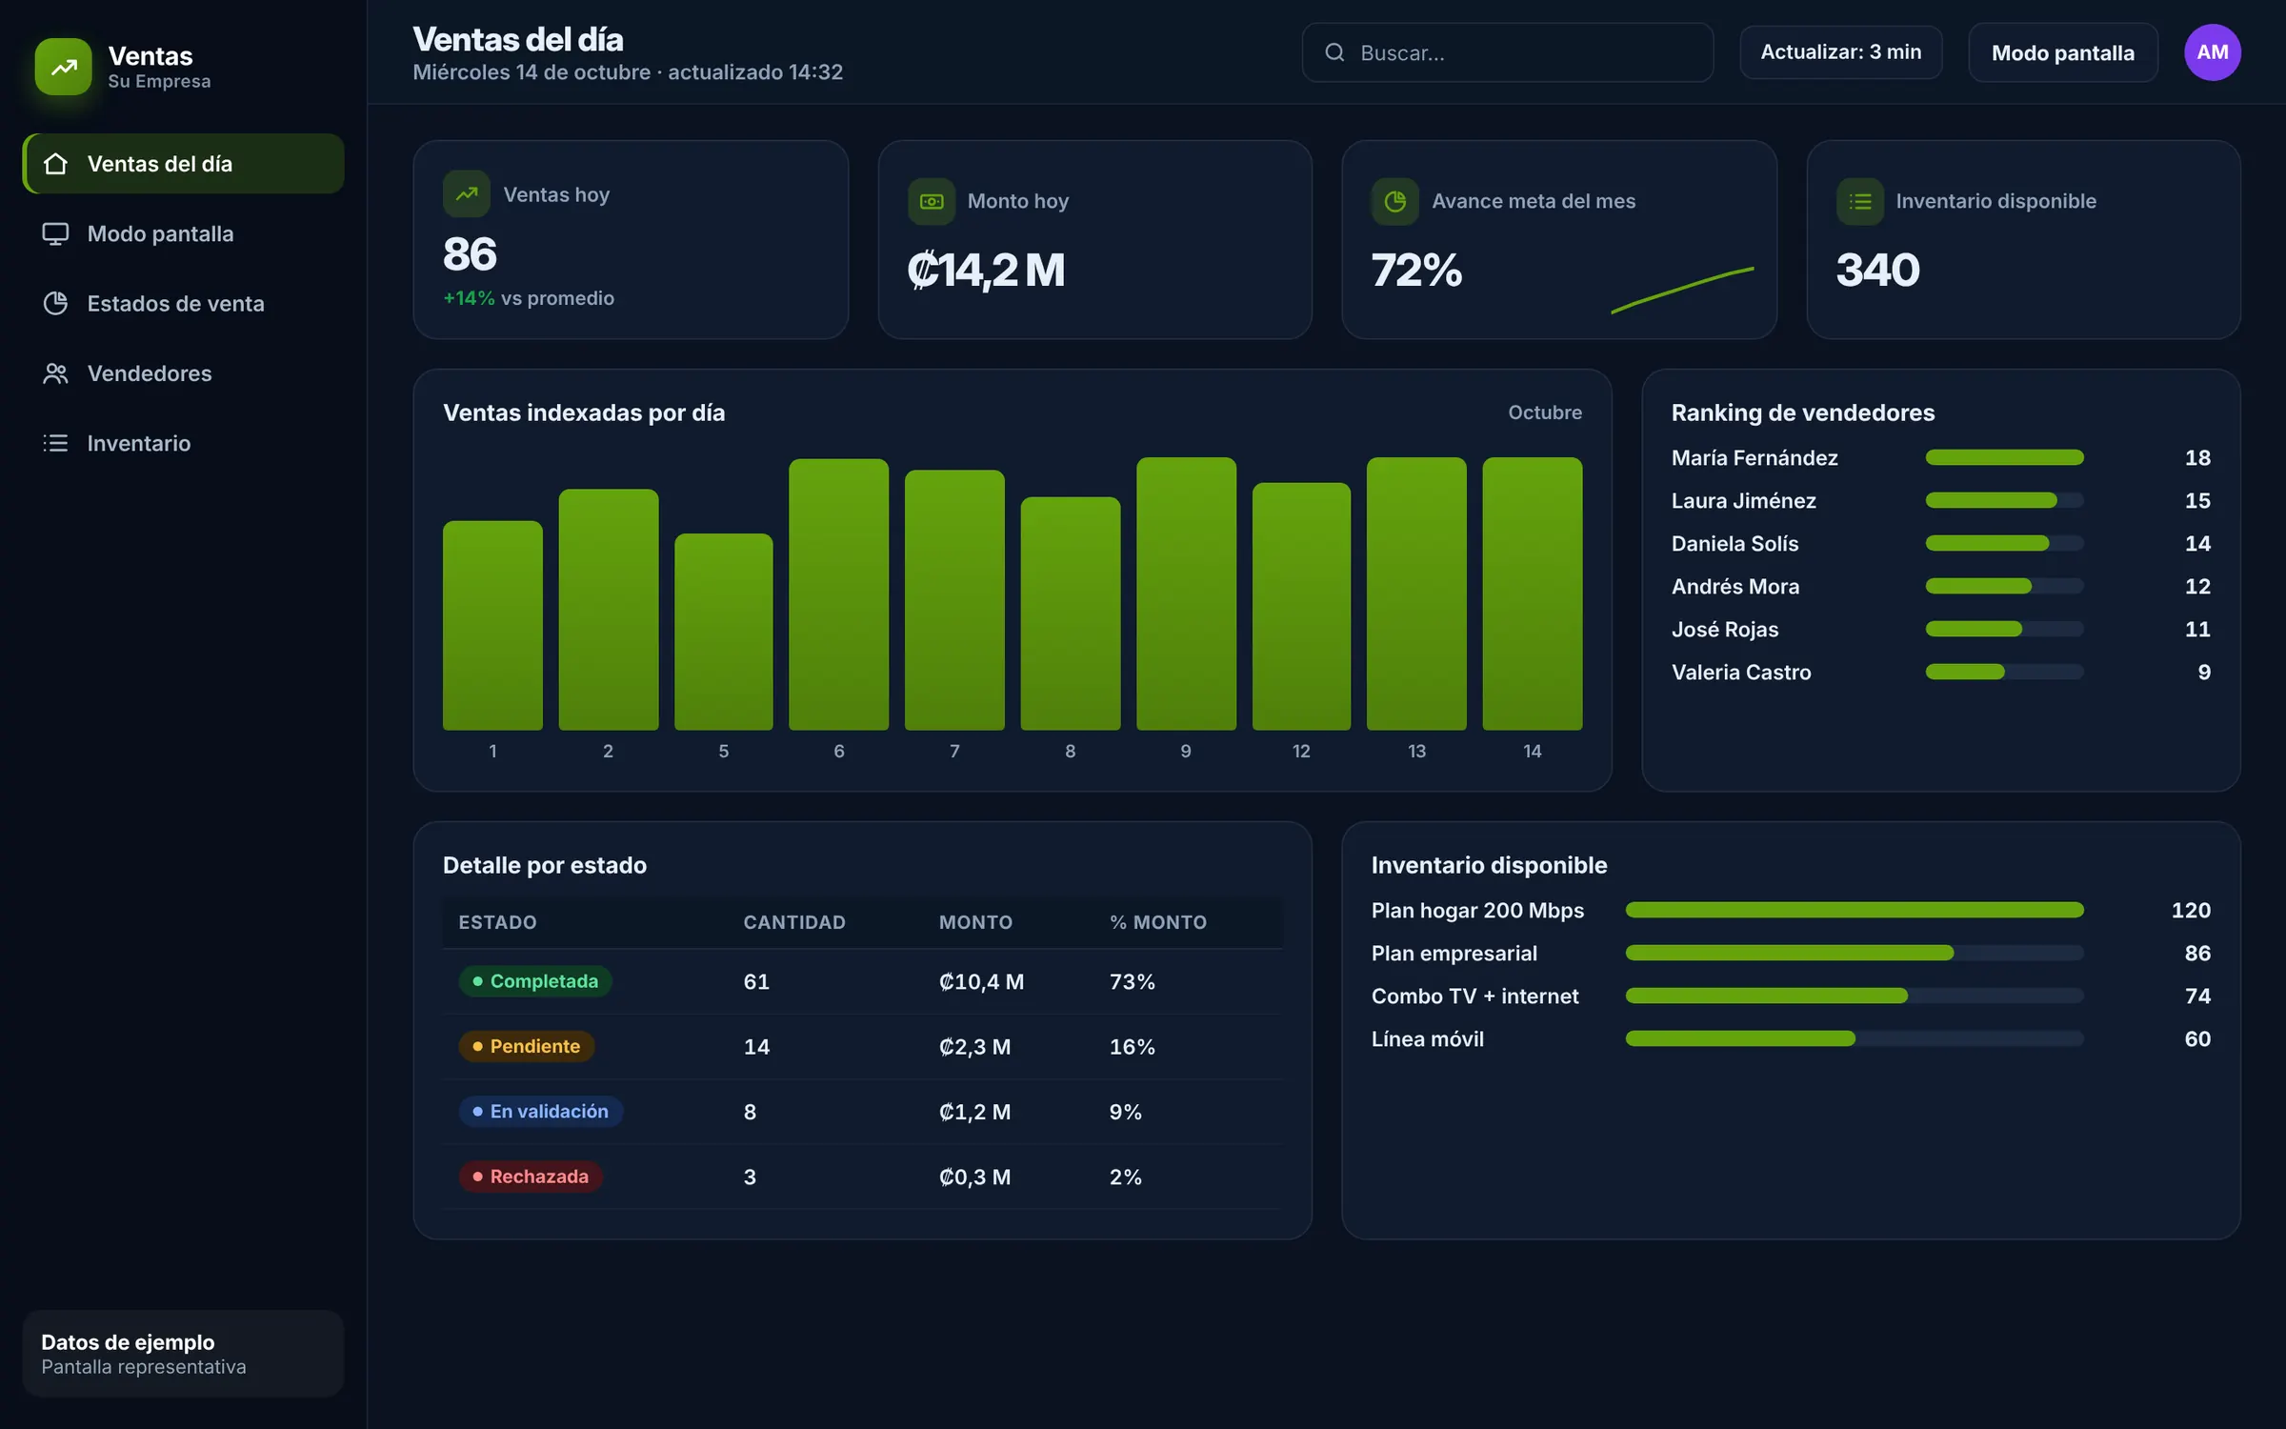Click the Combo TV + internet label
The image size is (2286, 1429).
(1474, 996)
